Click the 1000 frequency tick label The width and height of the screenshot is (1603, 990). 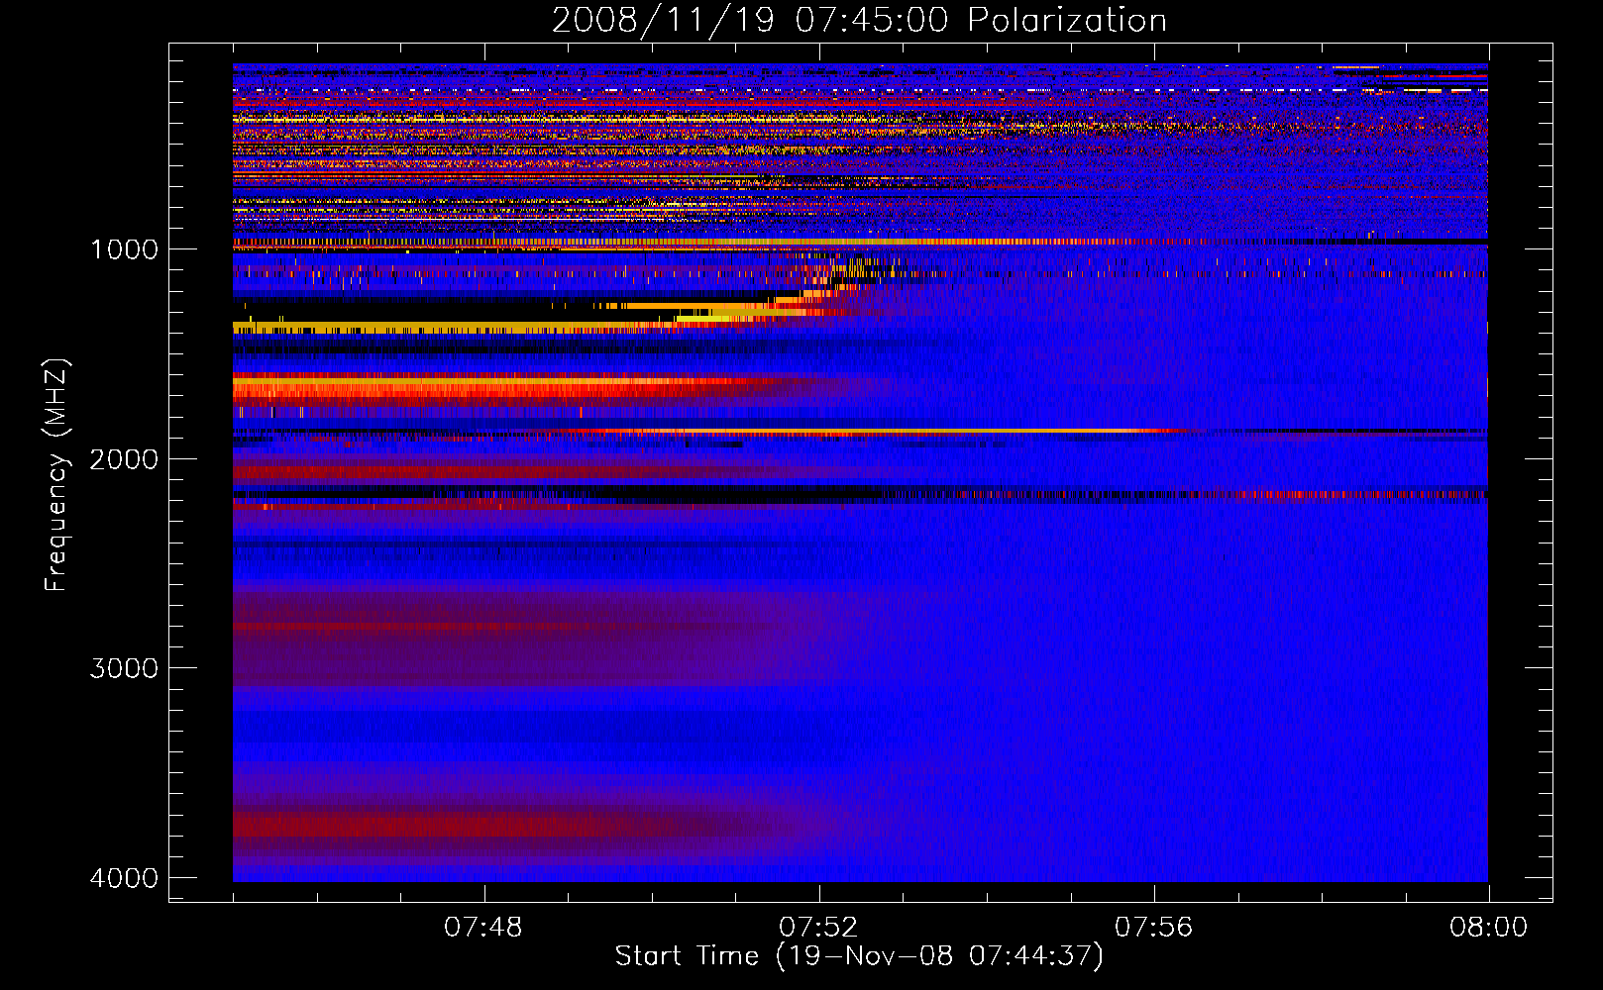click(125, 248)
